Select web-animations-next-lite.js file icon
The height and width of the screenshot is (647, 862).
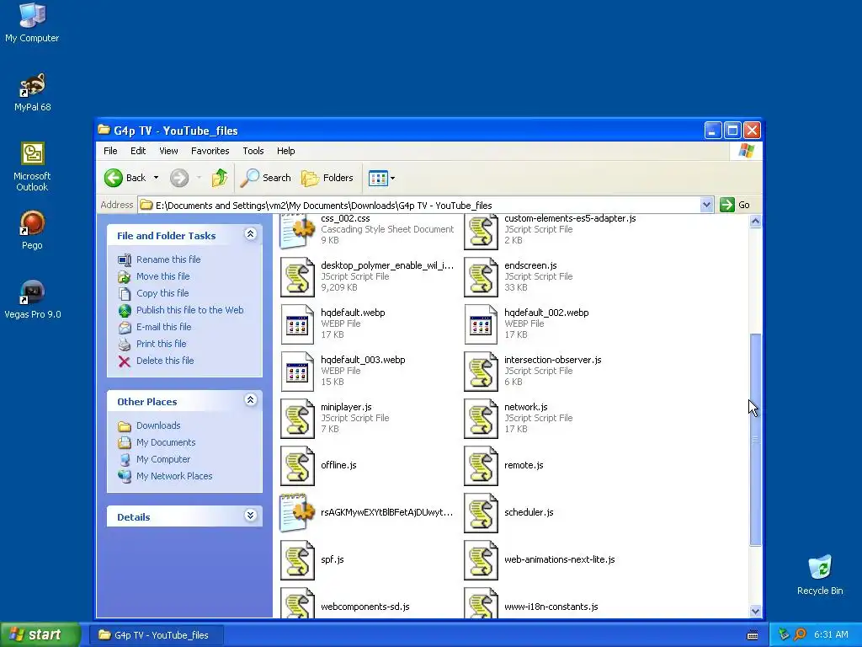(481, 560)
